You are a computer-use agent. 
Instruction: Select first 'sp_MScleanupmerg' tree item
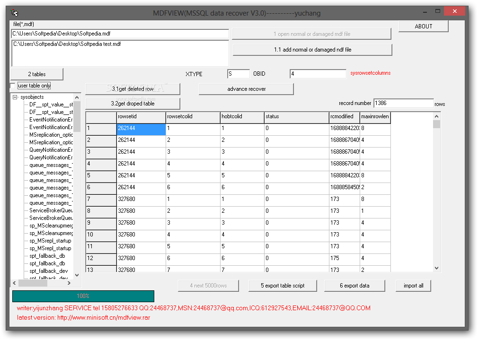[x=51, y=226]
